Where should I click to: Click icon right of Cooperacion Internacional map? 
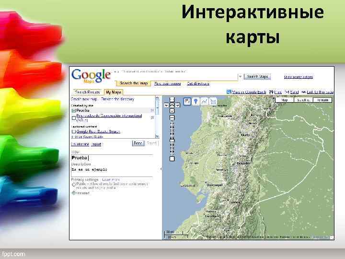tap(152, 118)
